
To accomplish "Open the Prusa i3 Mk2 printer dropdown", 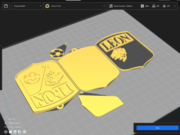I will (27, 6).
